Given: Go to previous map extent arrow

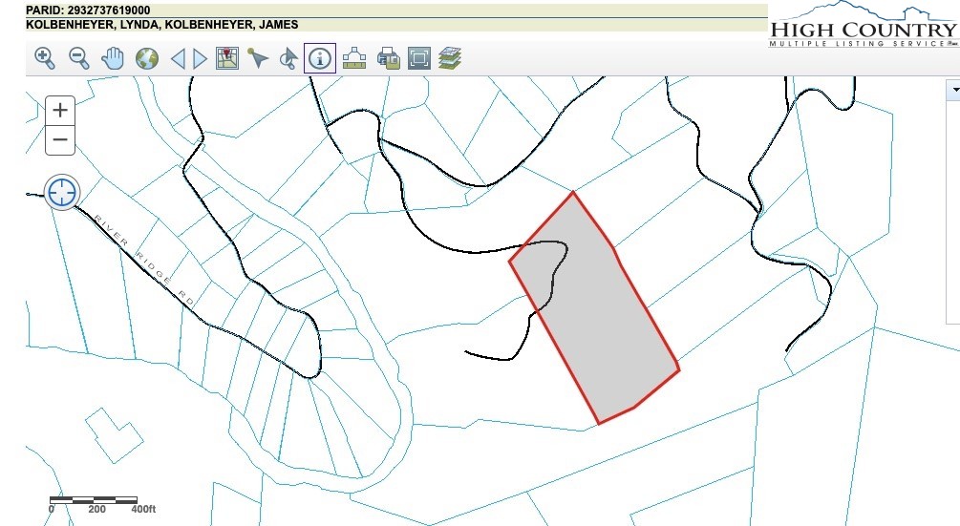Looking at the screenshot, I should (178, 59).
